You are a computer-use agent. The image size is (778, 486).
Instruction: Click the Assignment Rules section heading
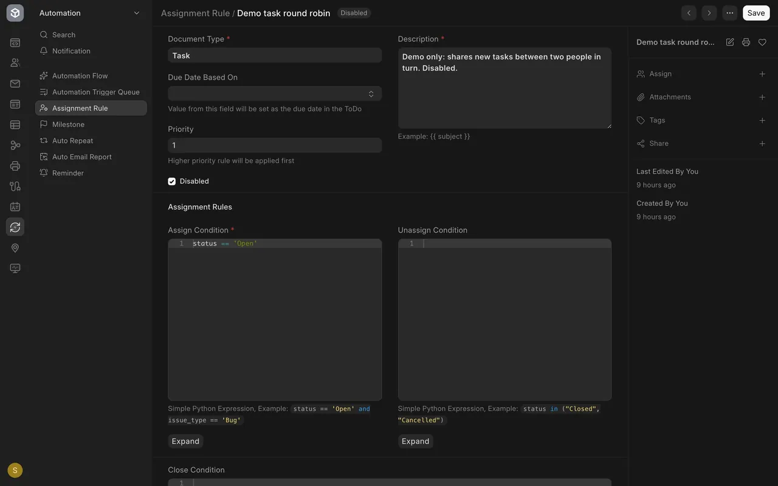200,207
